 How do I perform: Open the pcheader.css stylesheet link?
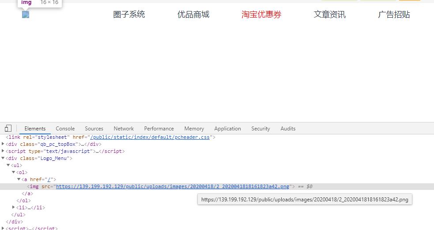tap(150, 137)
